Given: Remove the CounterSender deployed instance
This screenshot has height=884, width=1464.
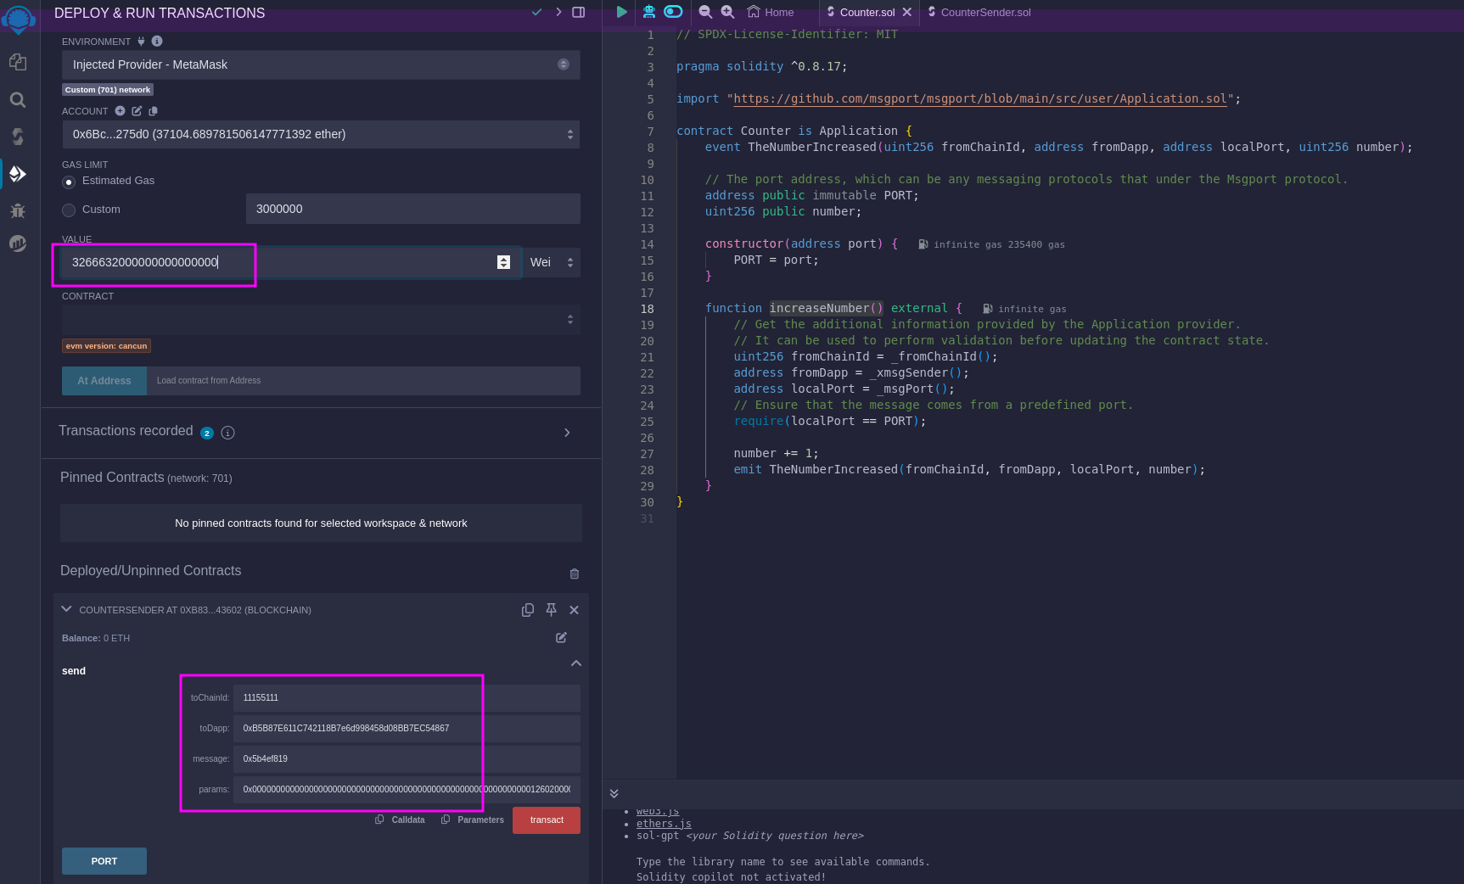Looking at the screenshot, I should (575, 610).
